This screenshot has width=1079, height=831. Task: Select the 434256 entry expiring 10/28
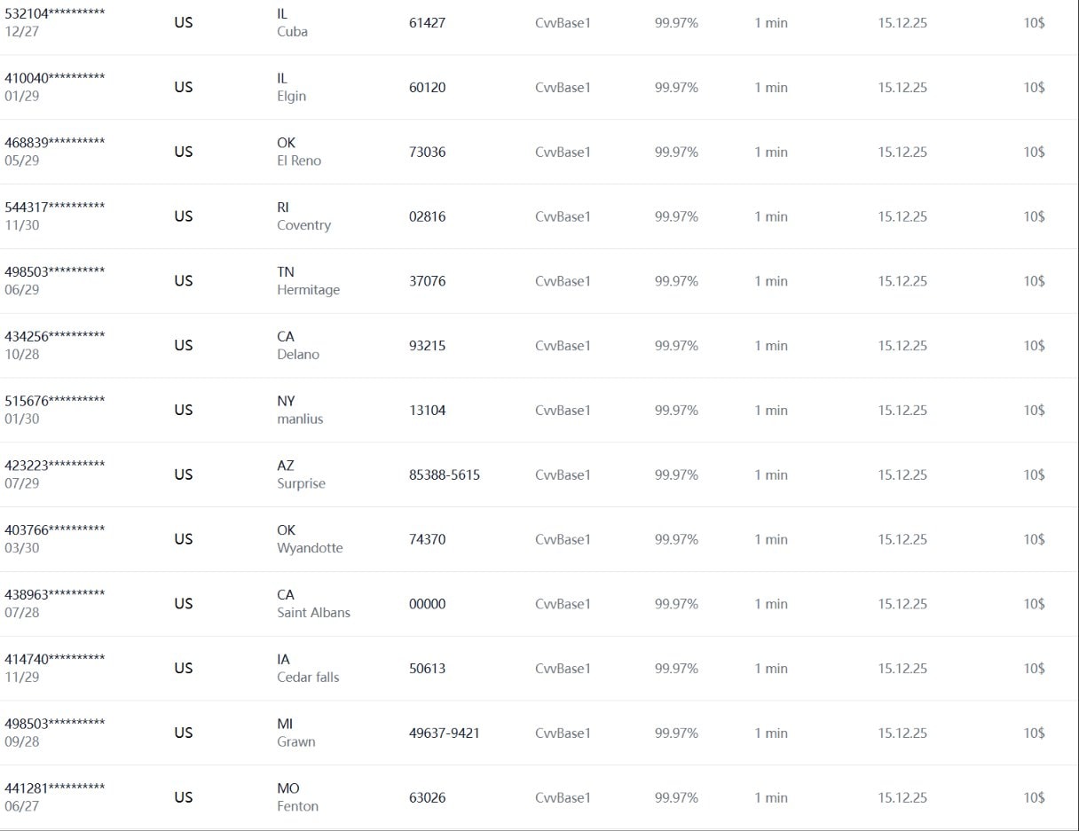coord(55,345)
